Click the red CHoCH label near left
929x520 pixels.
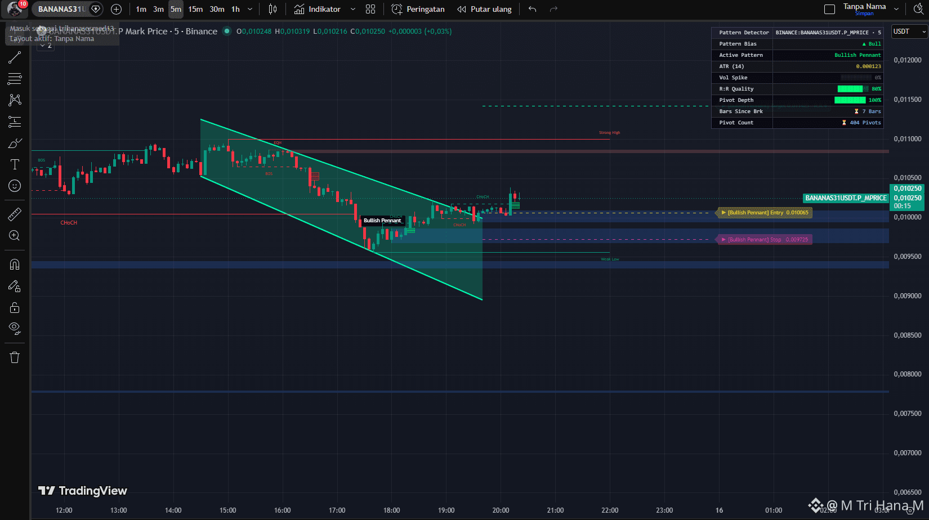69,223
